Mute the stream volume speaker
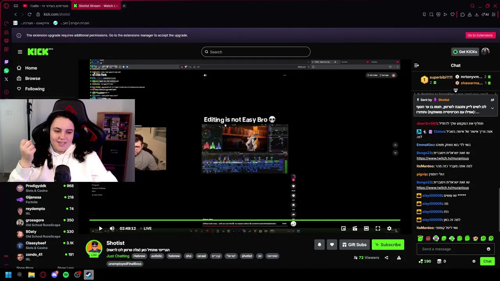Viewport: 500px width, 281px height. [x=112, y=228]
